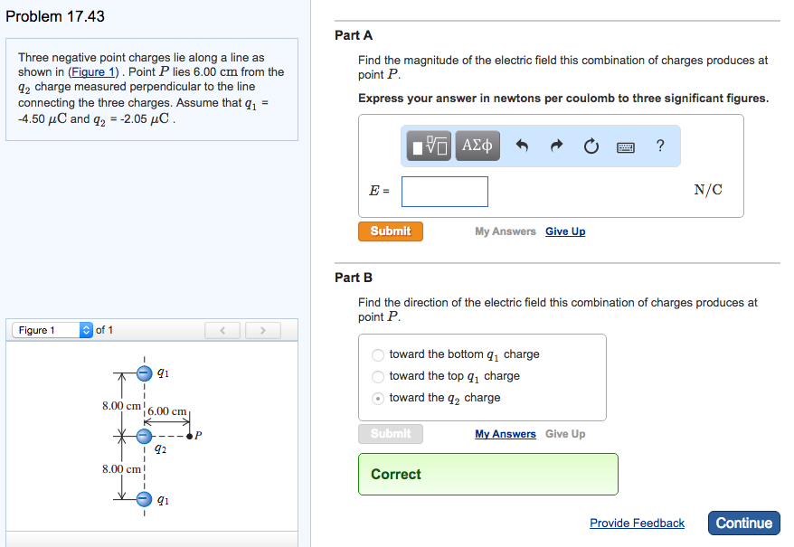This screenshot has height=547, width=794.
Task: Select toward the top q1 charge option
Action: pos(377,376)
